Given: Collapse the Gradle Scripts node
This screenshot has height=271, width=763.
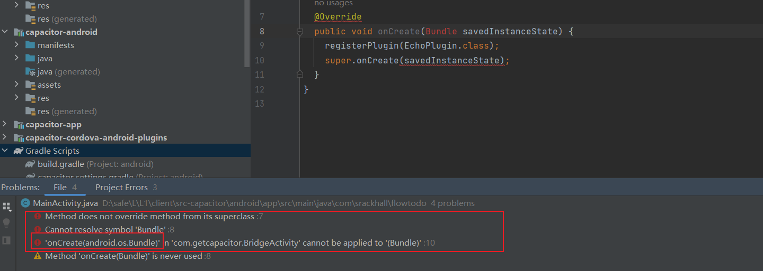Looking at the screenshot, I should click(x=5, y=151).
